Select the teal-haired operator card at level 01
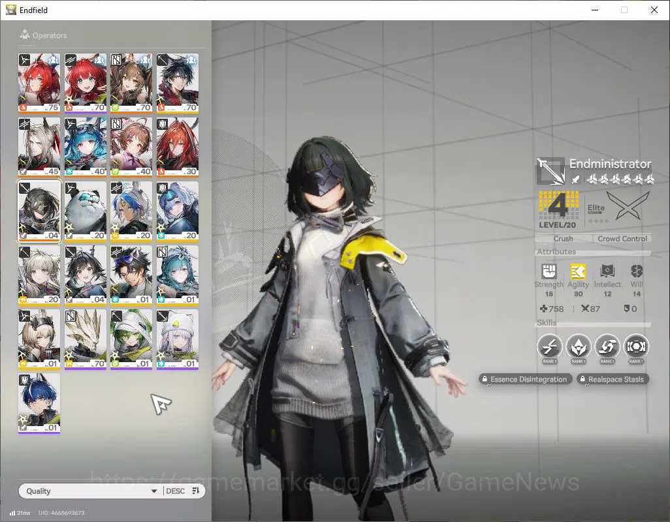 178,275
